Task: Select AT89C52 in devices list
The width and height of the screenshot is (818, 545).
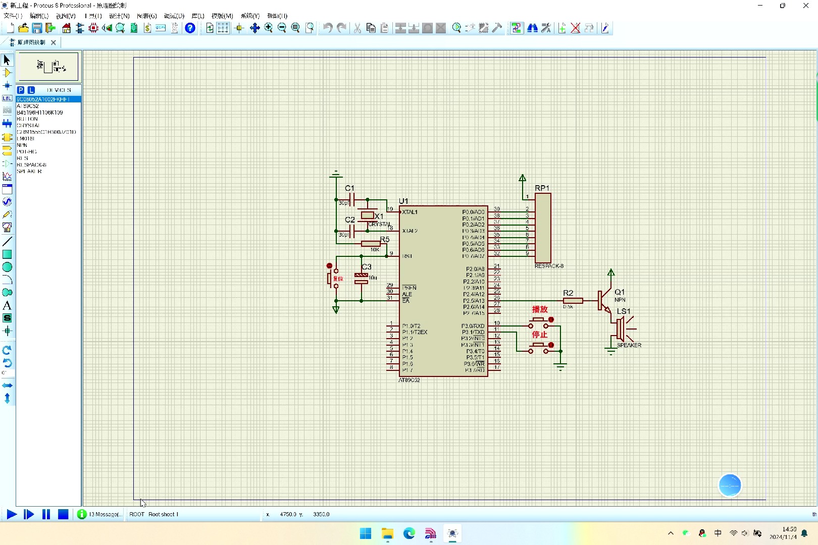Action: 28,106
